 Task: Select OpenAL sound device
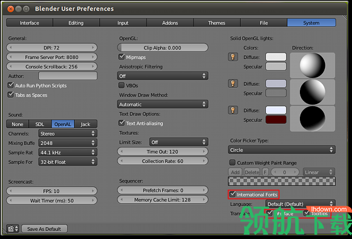tap(63, 124)
